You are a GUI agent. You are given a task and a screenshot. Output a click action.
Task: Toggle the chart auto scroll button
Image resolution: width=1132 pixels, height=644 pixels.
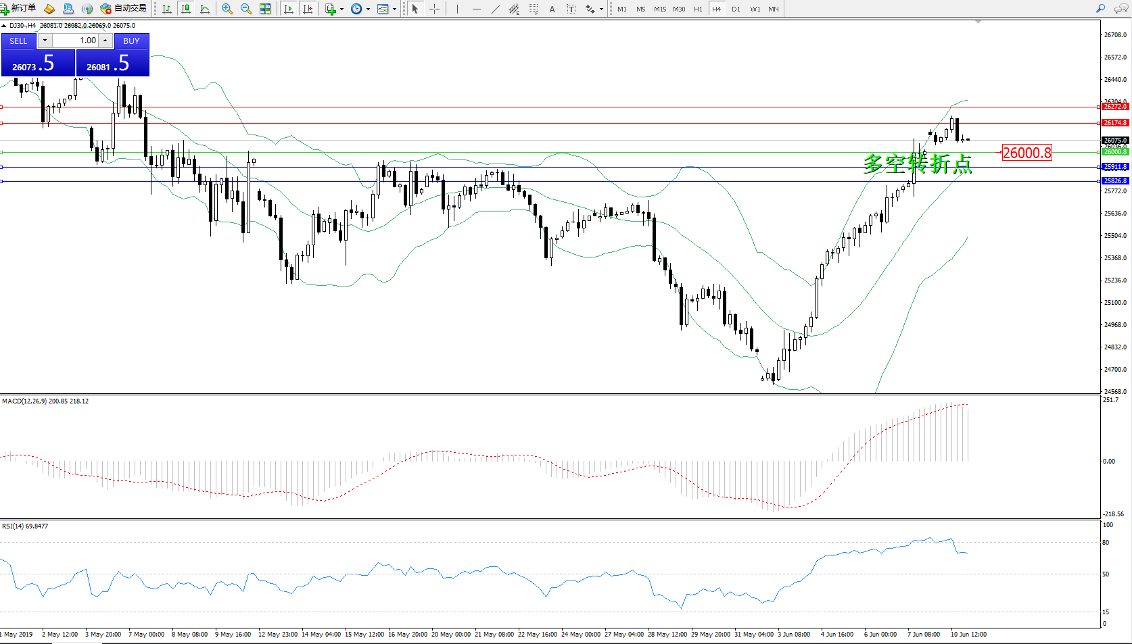(x=289, y=9)
